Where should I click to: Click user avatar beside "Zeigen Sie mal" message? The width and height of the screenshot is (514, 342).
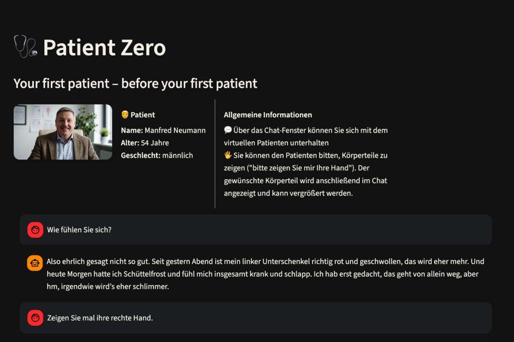coord(35,318)
